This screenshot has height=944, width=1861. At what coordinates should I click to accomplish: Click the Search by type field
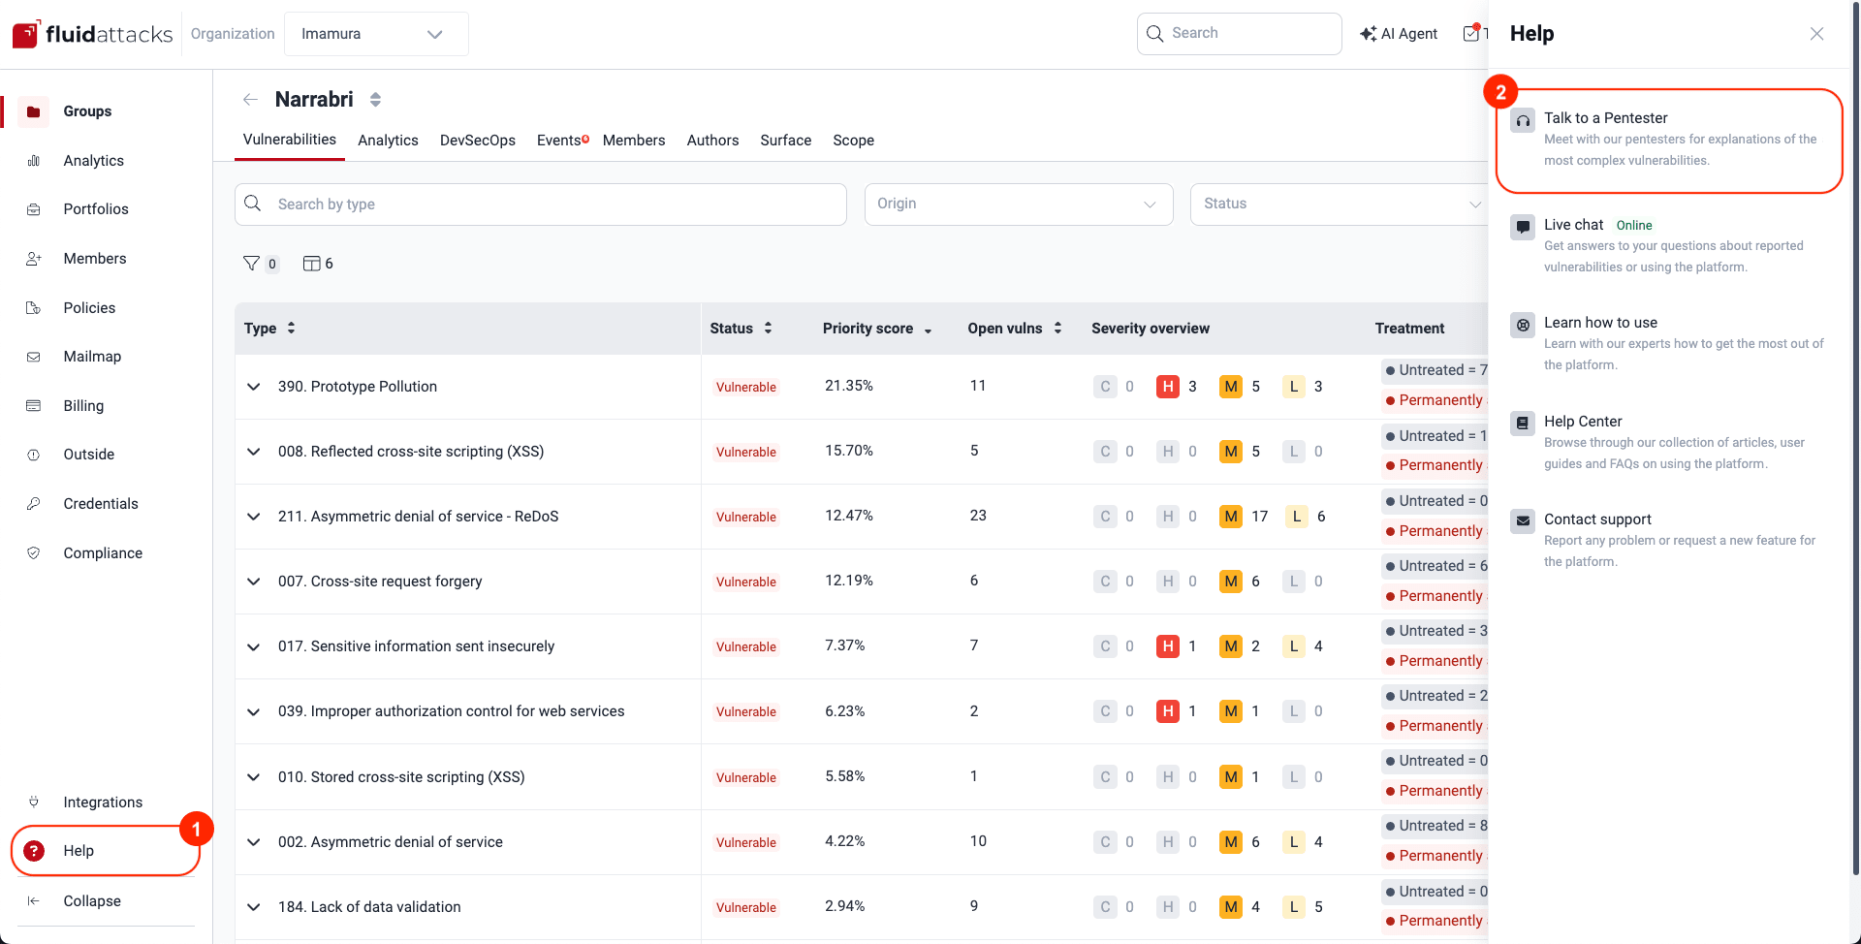(541, 205)
